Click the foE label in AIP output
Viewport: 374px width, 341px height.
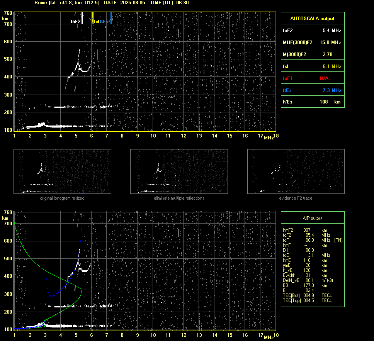tap(286, 255)
